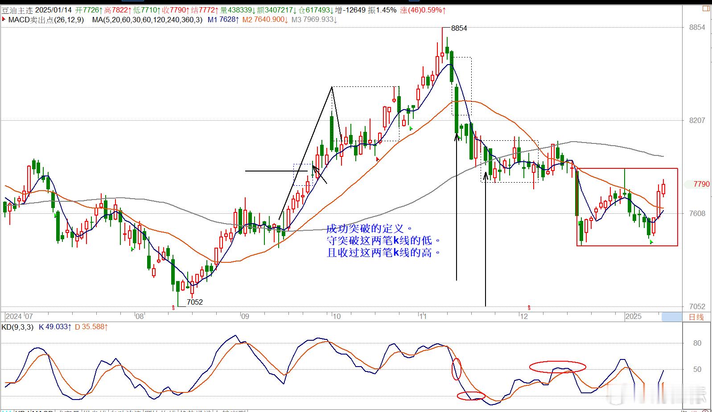Screen dimensions: 712x412
Task: Click the red flag beside MACD卖出点
Action: [x=4, y=20]
